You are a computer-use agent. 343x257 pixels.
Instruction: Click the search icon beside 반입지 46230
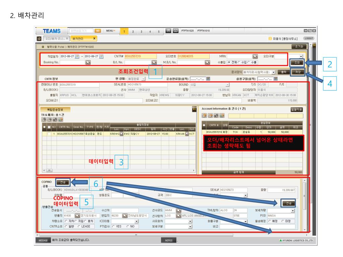(x=125, y=216)
